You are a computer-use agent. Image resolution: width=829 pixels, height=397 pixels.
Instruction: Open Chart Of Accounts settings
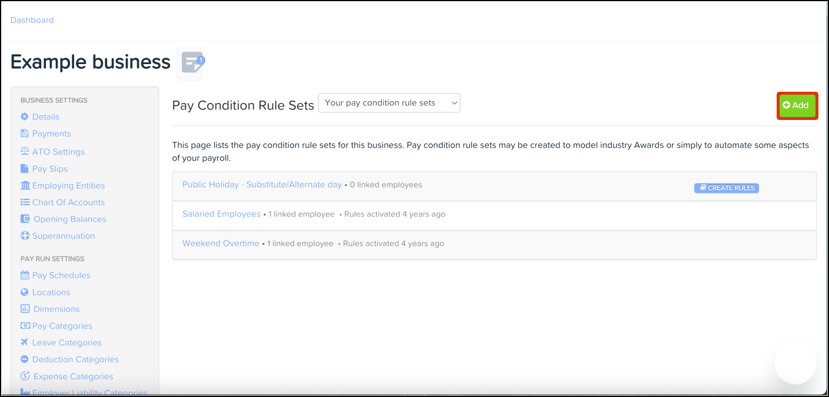pos(68,202)
